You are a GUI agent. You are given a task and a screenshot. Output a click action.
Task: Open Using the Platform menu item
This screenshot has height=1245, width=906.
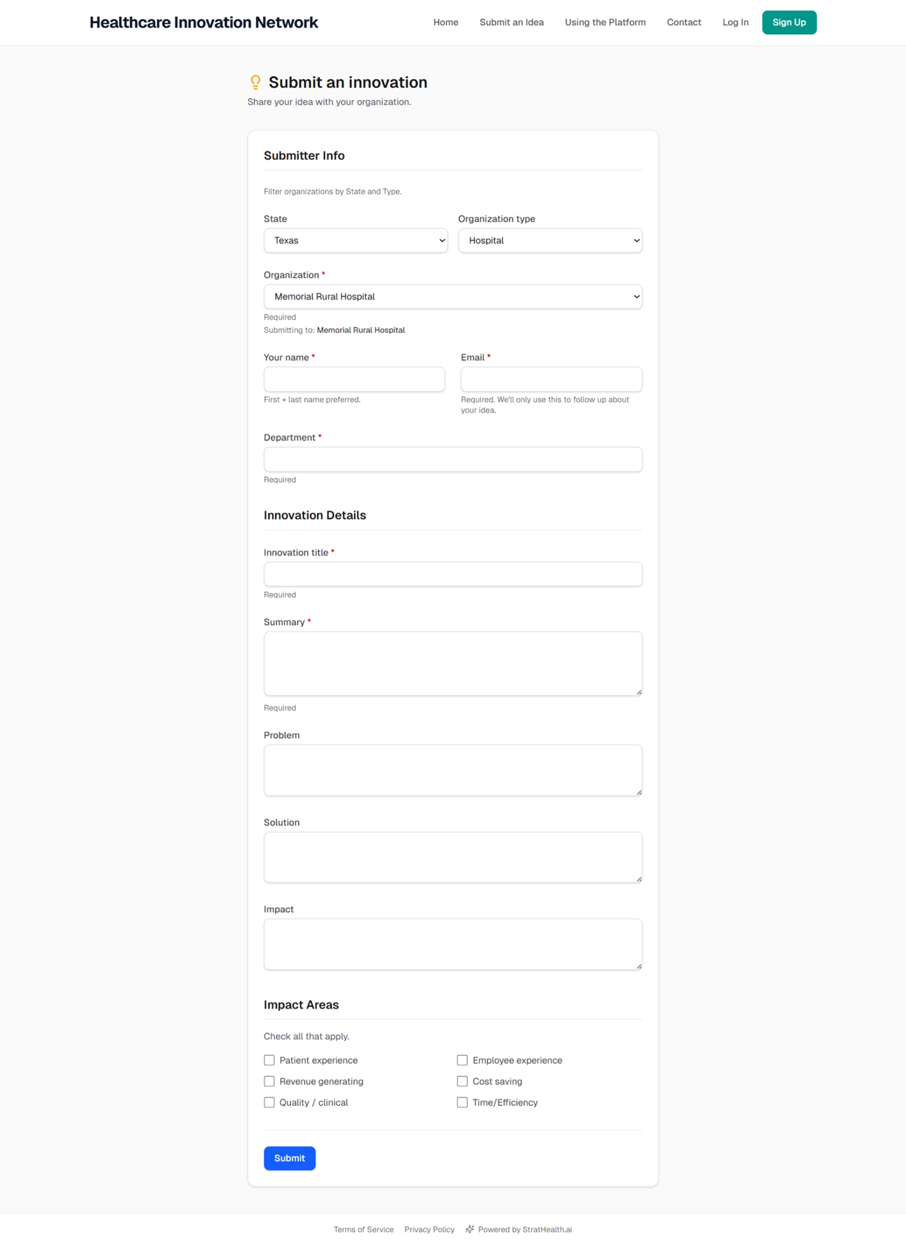605,23
